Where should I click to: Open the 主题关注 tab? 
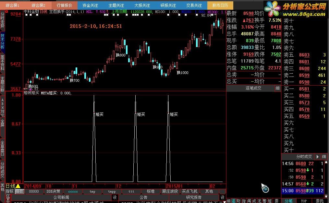[116, 5]
